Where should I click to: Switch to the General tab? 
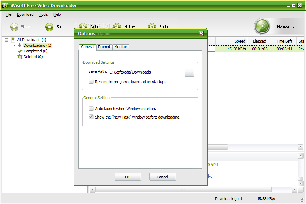pos(88,47)
